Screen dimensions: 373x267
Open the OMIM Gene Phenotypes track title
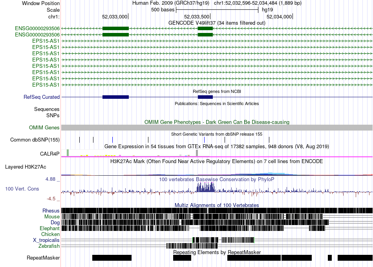217,122
